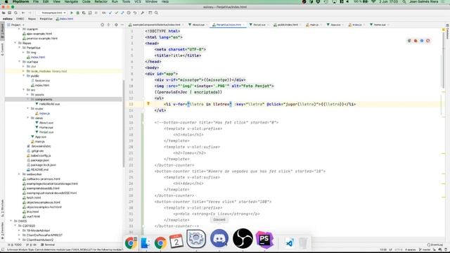Open the Project view selector dropdown
450x253 pixels.
tap(15, 25)
